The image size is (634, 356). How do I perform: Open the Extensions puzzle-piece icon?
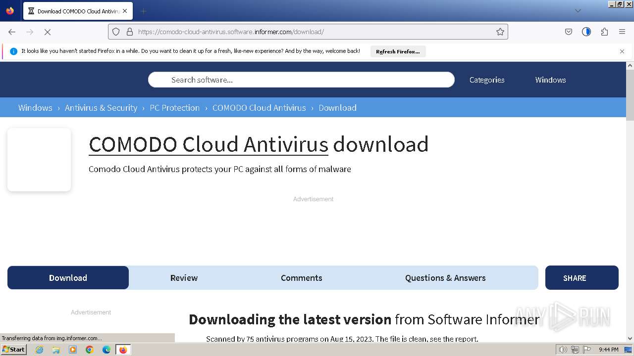(x=604, y=32)
